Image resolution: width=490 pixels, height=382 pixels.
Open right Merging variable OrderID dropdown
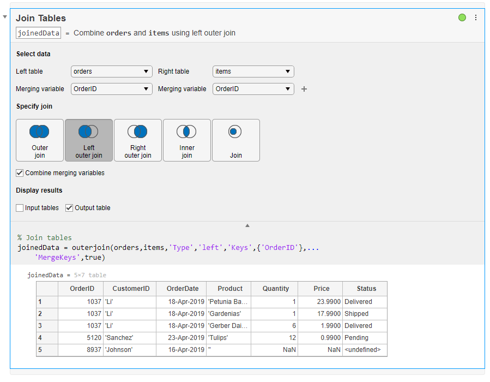click(x=253, y=89)
